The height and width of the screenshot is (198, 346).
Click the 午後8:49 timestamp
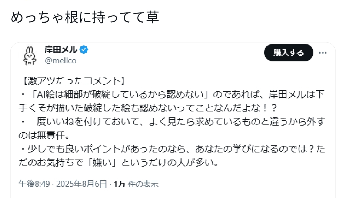[x=34, y=184]
